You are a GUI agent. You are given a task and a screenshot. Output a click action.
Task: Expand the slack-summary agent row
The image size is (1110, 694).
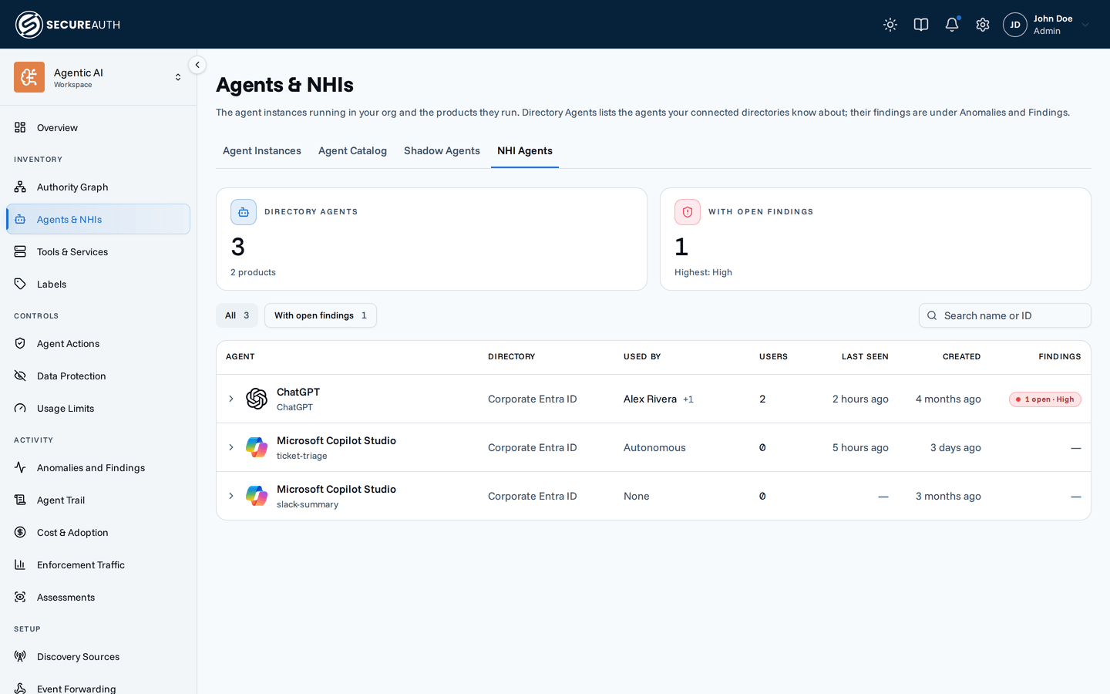231,496
